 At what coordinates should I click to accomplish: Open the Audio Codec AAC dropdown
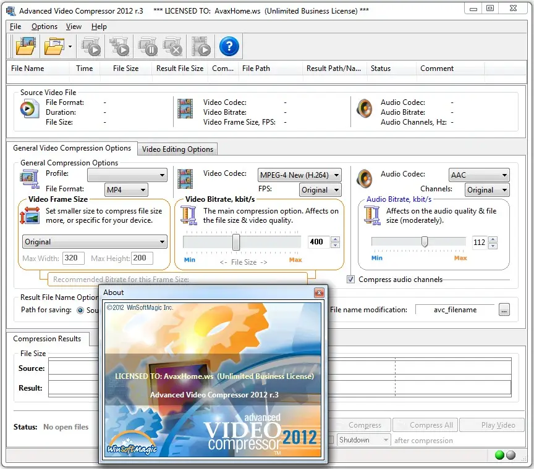(479, 175)
